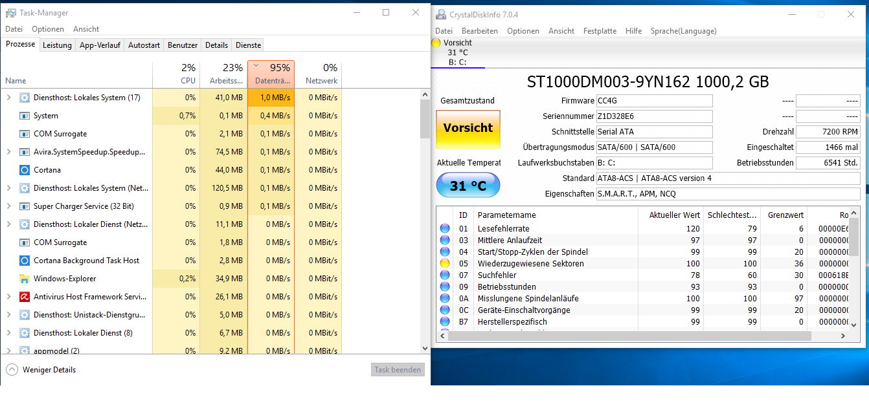This screenshot has width=869, height=419.
Task: Click the Windows-Explorer folder icon
Action: (x=25, y=279)
